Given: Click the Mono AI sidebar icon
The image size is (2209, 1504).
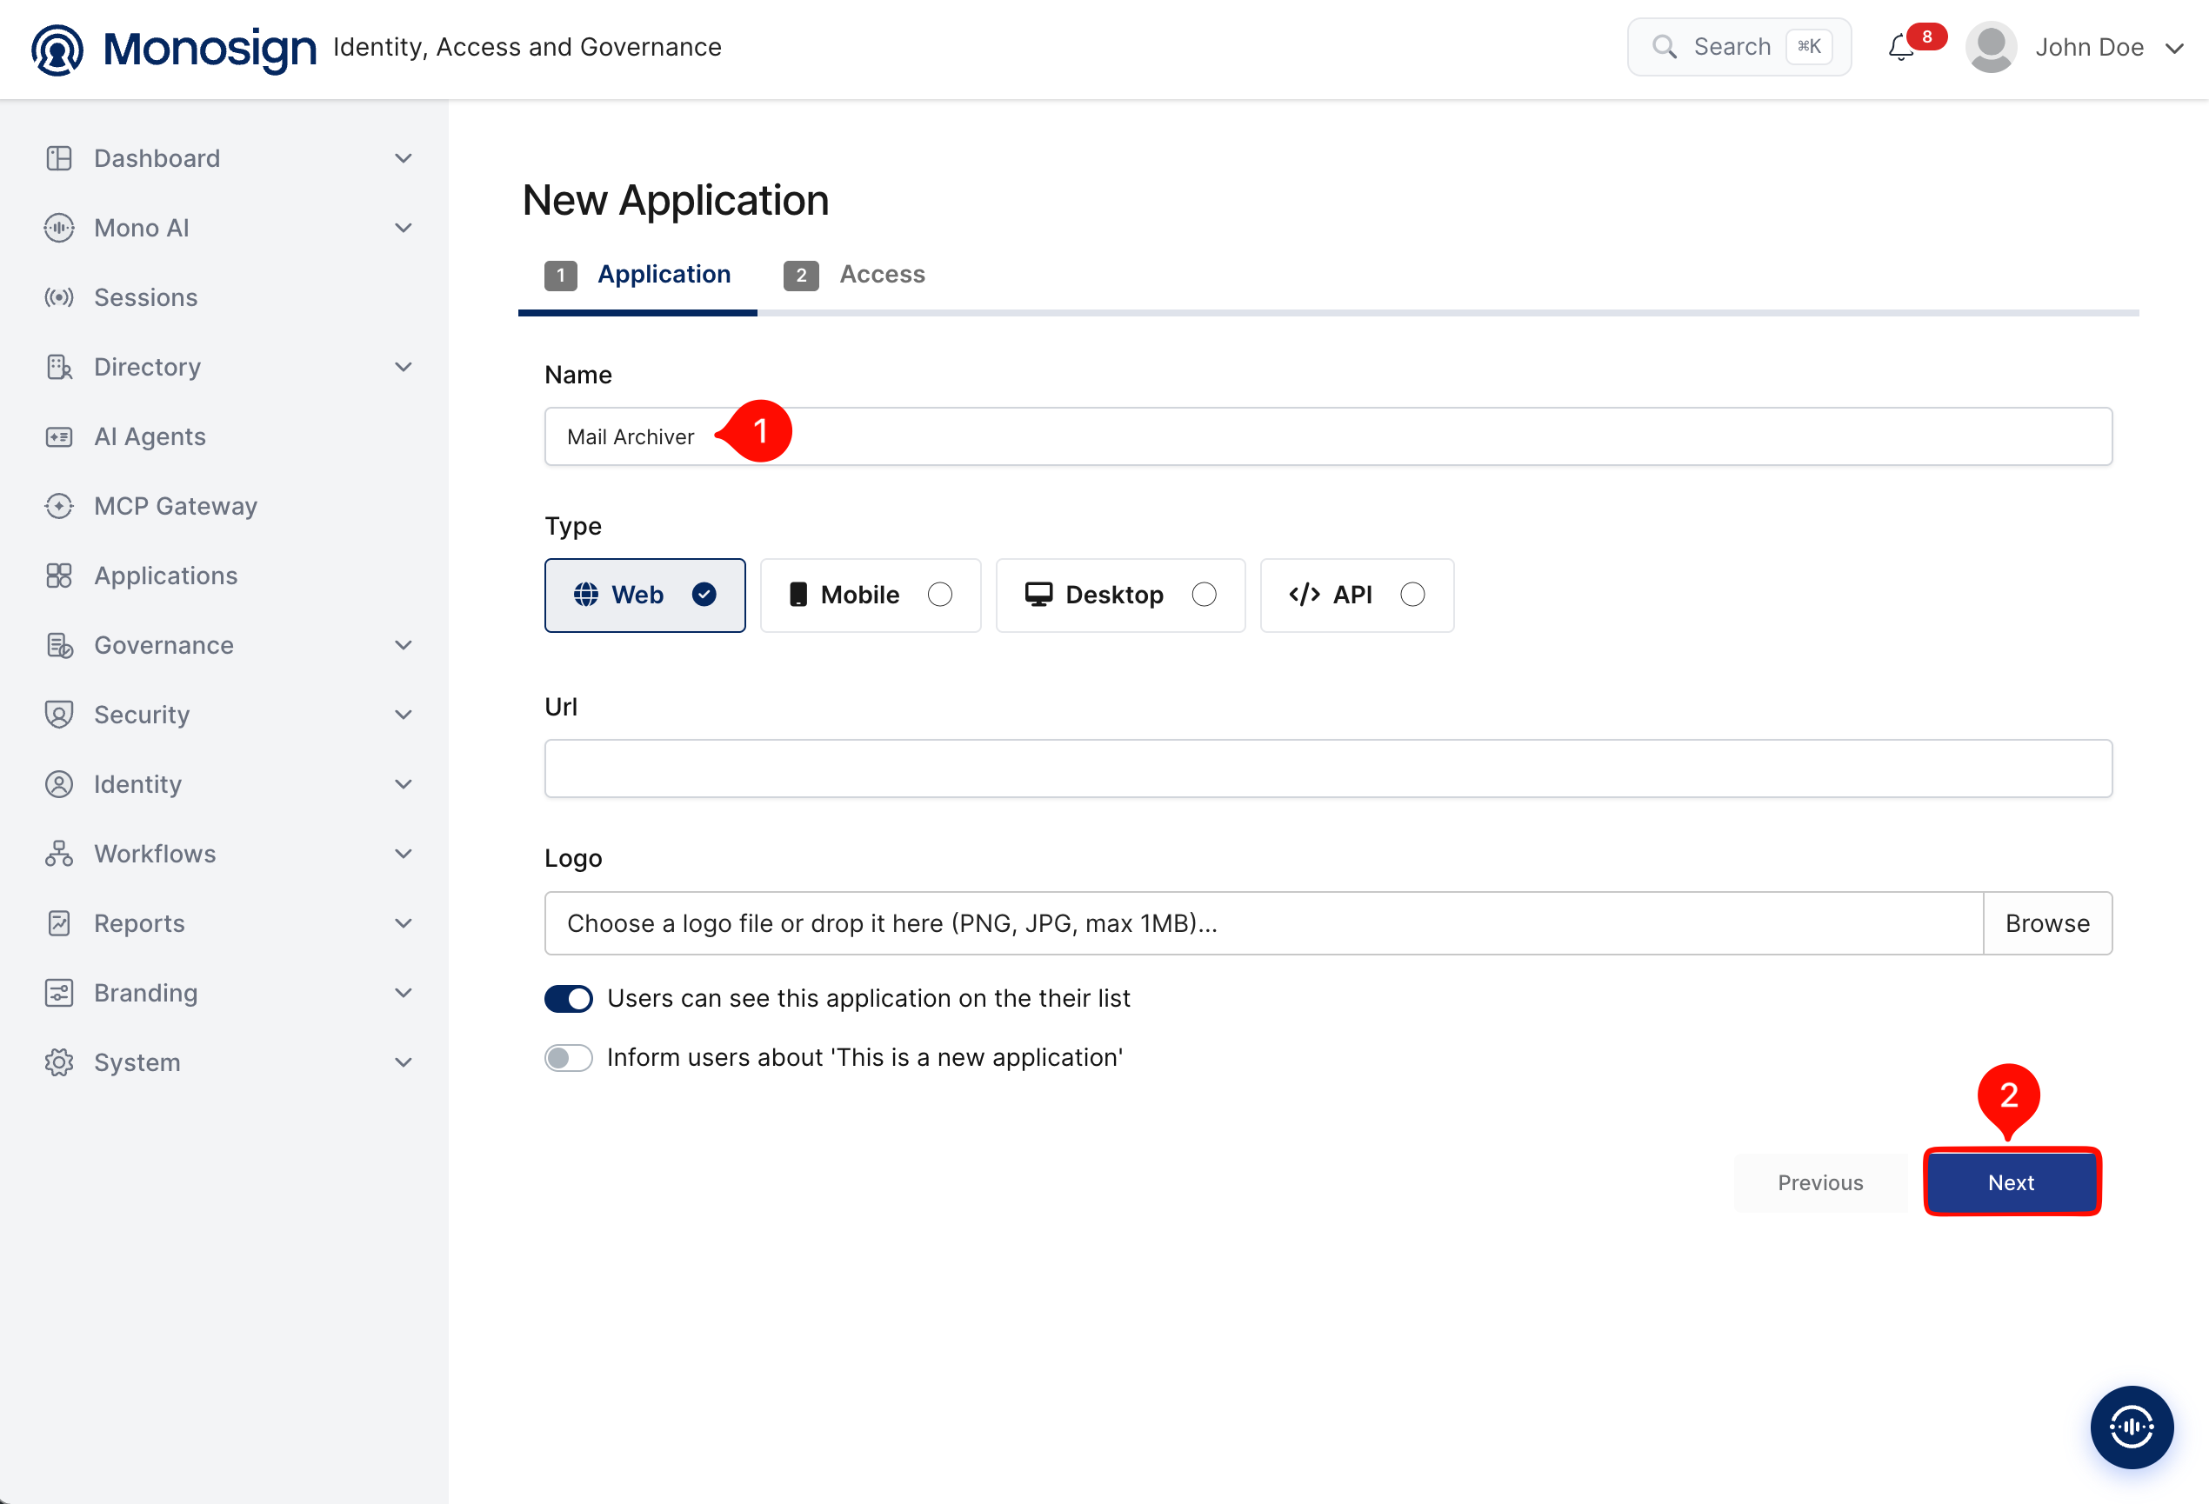Looking at the screenshot, I should [59, 228].
